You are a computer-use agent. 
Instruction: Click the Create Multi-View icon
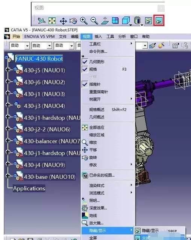click(115, 20)
